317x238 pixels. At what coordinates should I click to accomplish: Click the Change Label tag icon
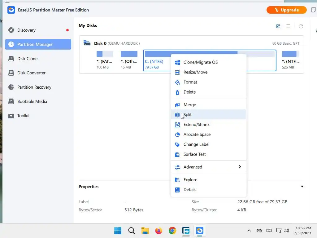177,144
